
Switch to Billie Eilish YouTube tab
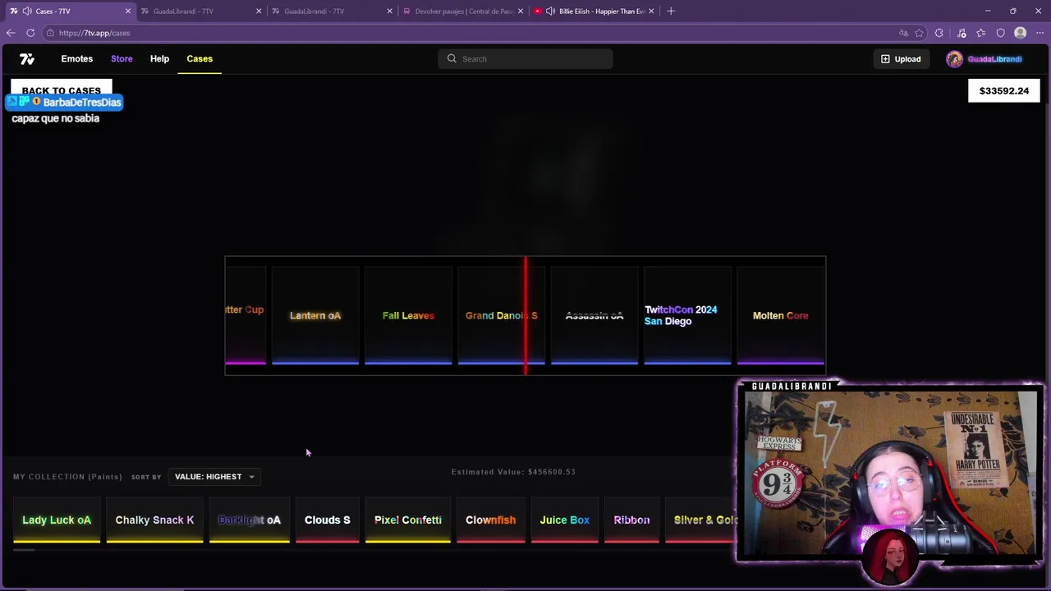click(595, 11)
